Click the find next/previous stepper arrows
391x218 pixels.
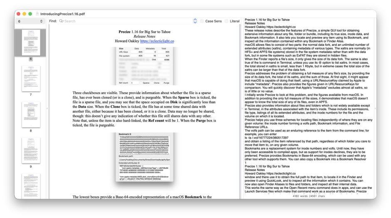[195, 21]
